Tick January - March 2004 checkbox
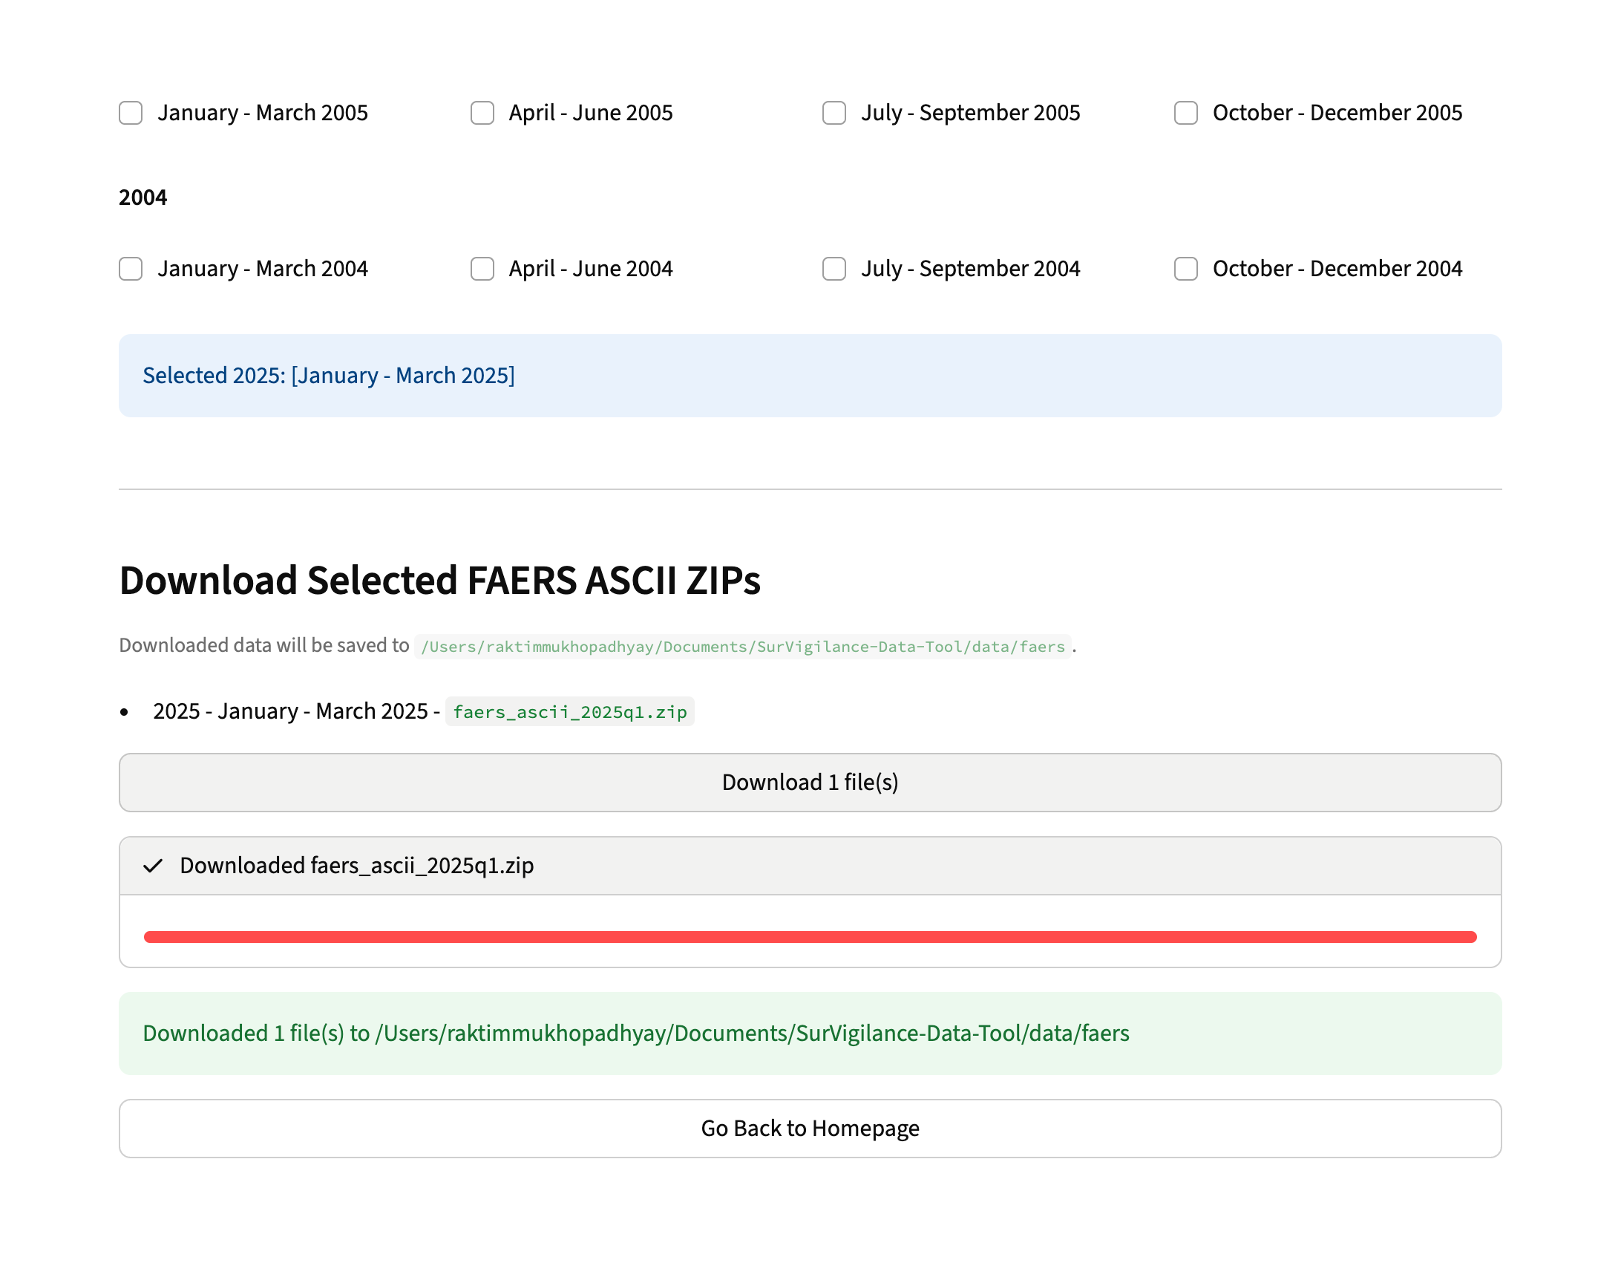1621x1283 pixels. [x=131, y=269]
